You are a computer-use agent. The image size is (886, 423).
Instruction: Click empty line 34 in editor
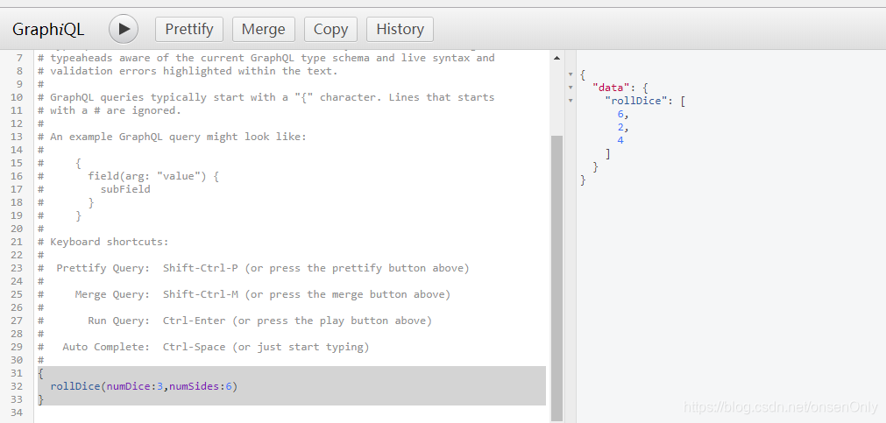point(292,412)
